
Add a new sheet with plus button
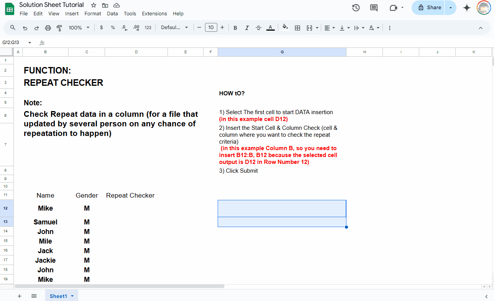[19, 296]
